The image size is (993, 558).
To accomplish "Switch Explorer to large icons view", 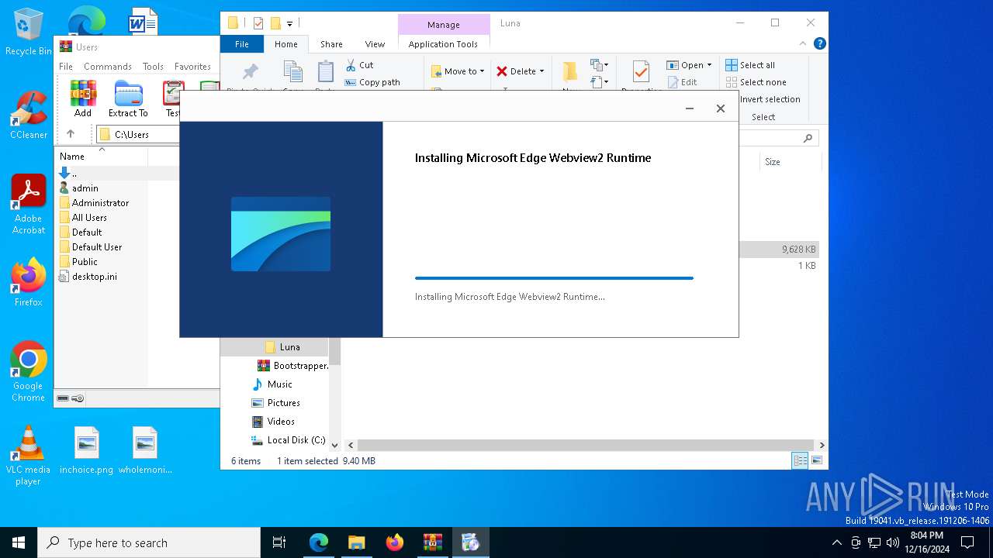I will coord(816,460).
